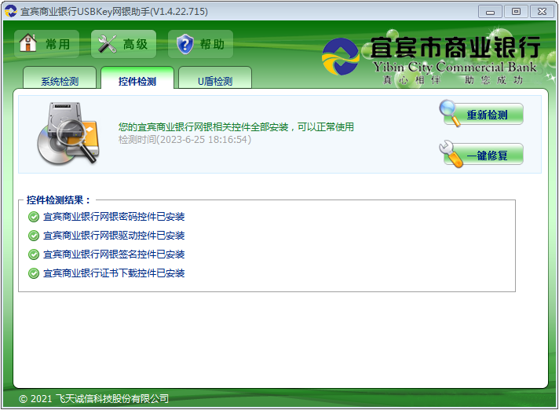
Task: Click the app icon in title bar
Action: (x=10, y=11)
